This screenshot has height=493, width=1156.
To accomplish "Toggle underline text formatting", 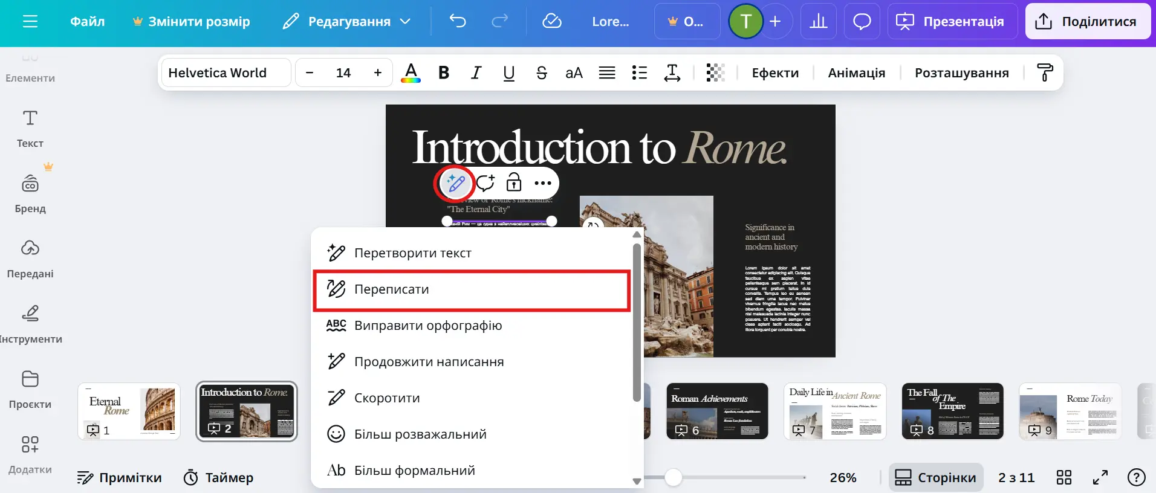I will [508, 73].
